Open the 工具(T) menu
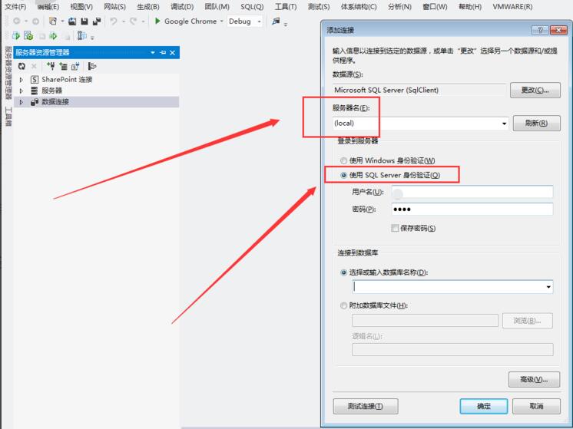573x429 pixels. point(286,7)
